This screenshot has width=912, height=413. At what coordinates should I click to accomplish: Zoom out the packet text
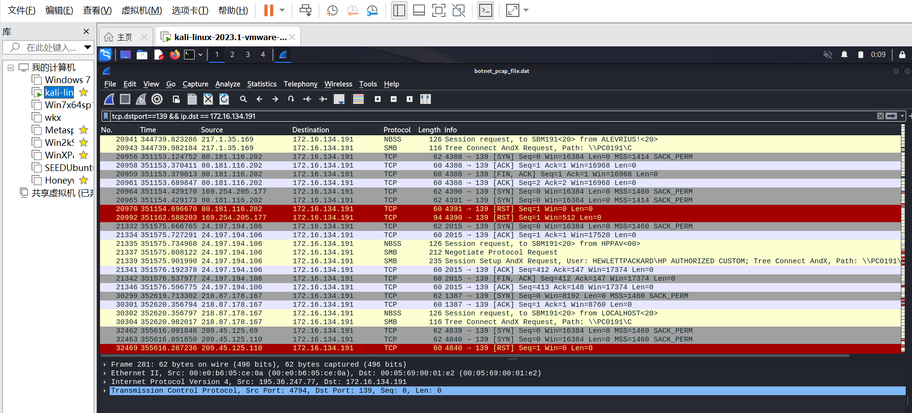tap(394, 99)
